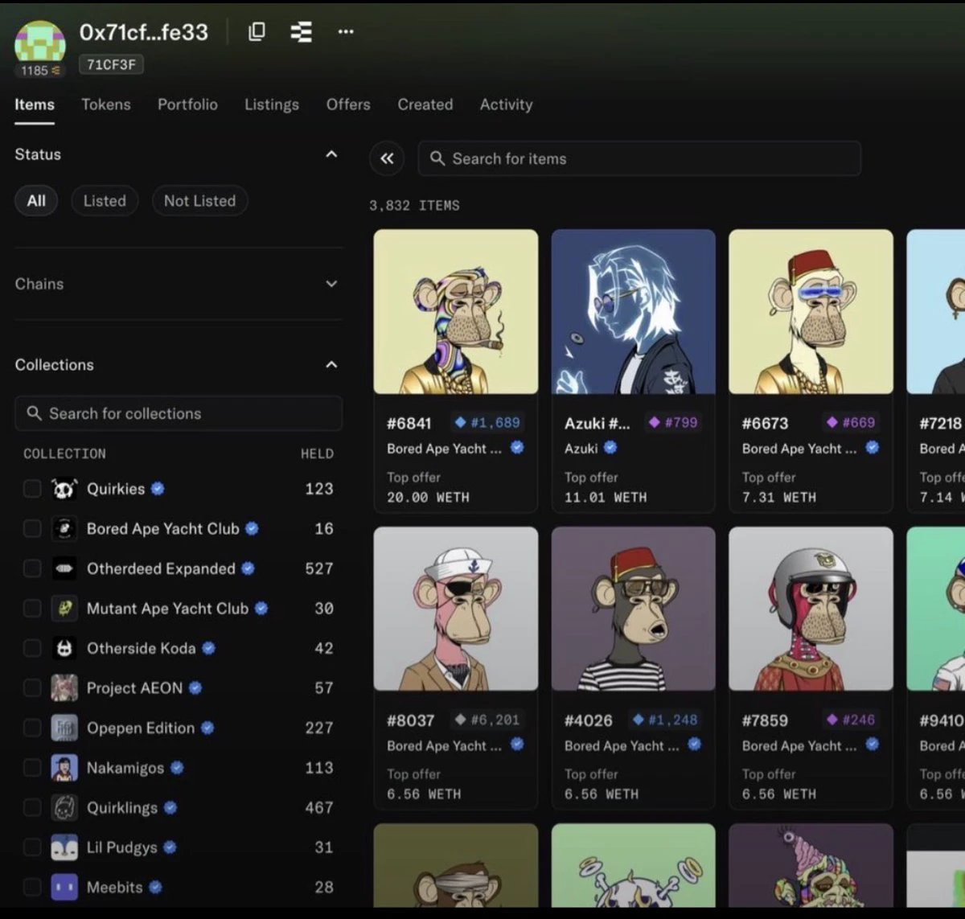The image size is (965, 919).
Task: Click the Project AEON collection icon
Action: click(64, 688)
